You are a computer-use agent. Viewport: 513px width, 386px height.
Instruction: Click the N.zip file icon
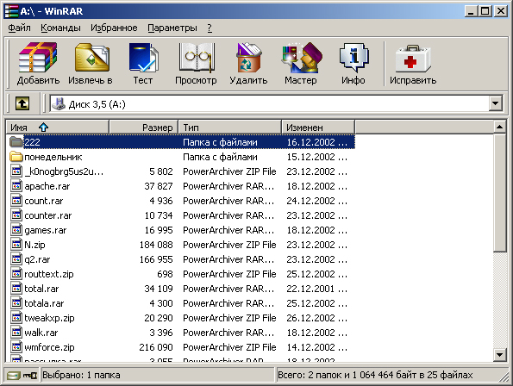click(x=16, y=244)
